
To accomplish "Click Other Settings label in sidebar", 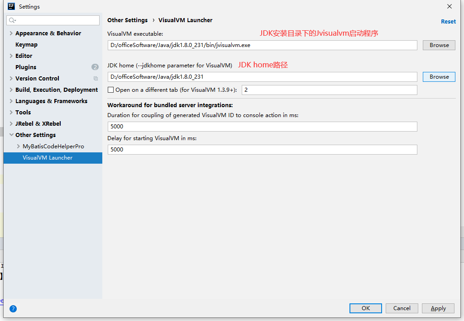I will pyautogui.click(x=35, y=135).
